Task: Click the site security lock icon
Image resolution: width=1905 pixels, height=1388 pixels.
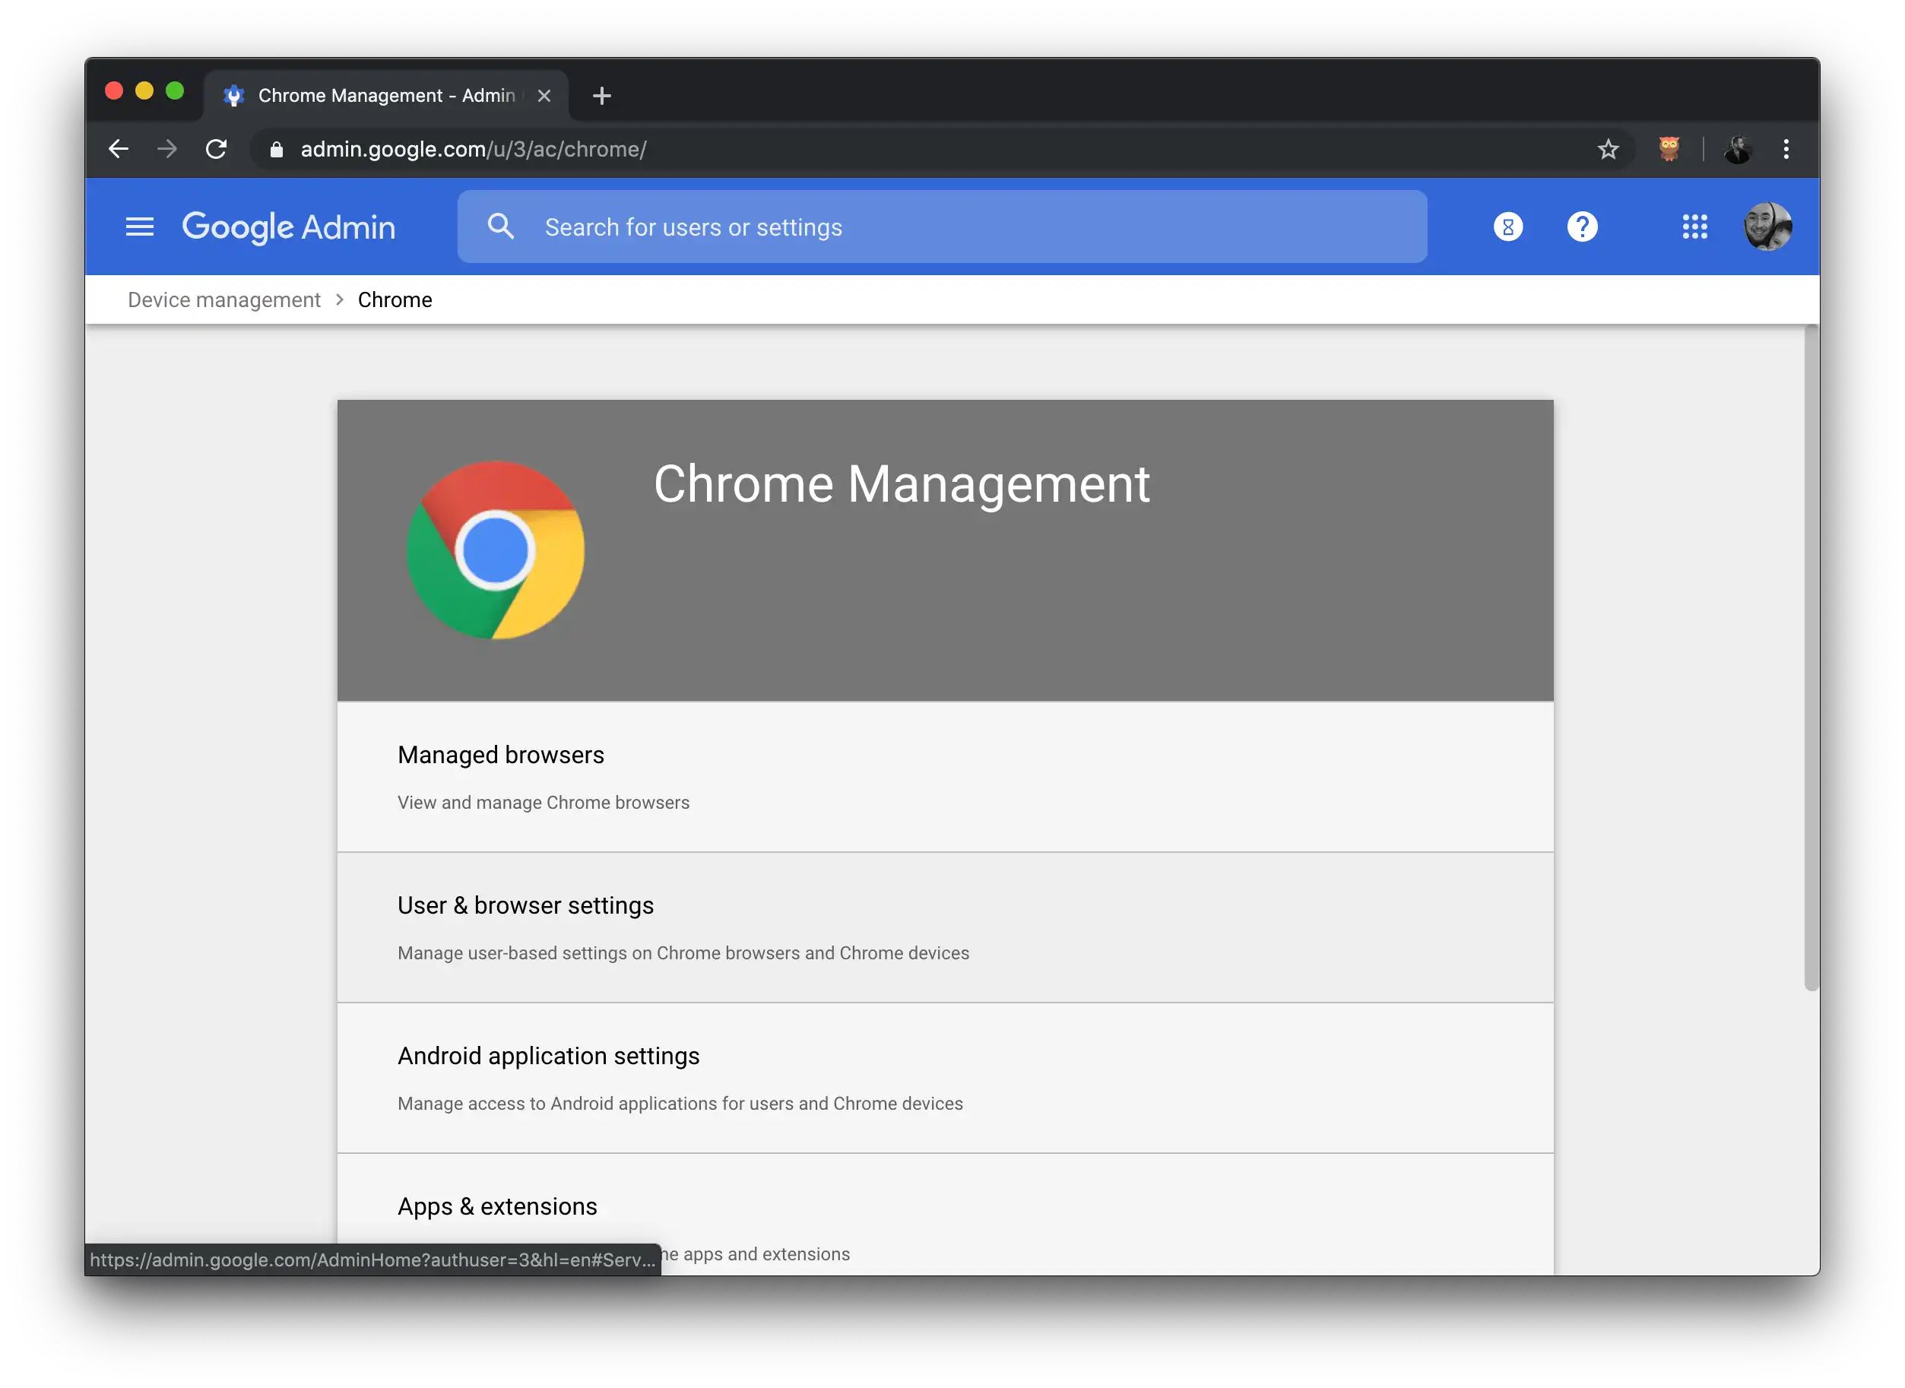Action: (277, 150)
